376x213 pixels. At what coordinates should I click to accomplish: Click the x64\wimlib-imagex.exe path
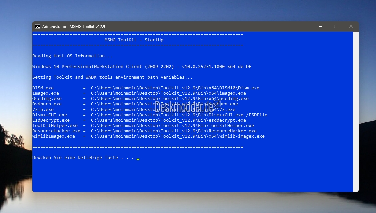point(178,136)
